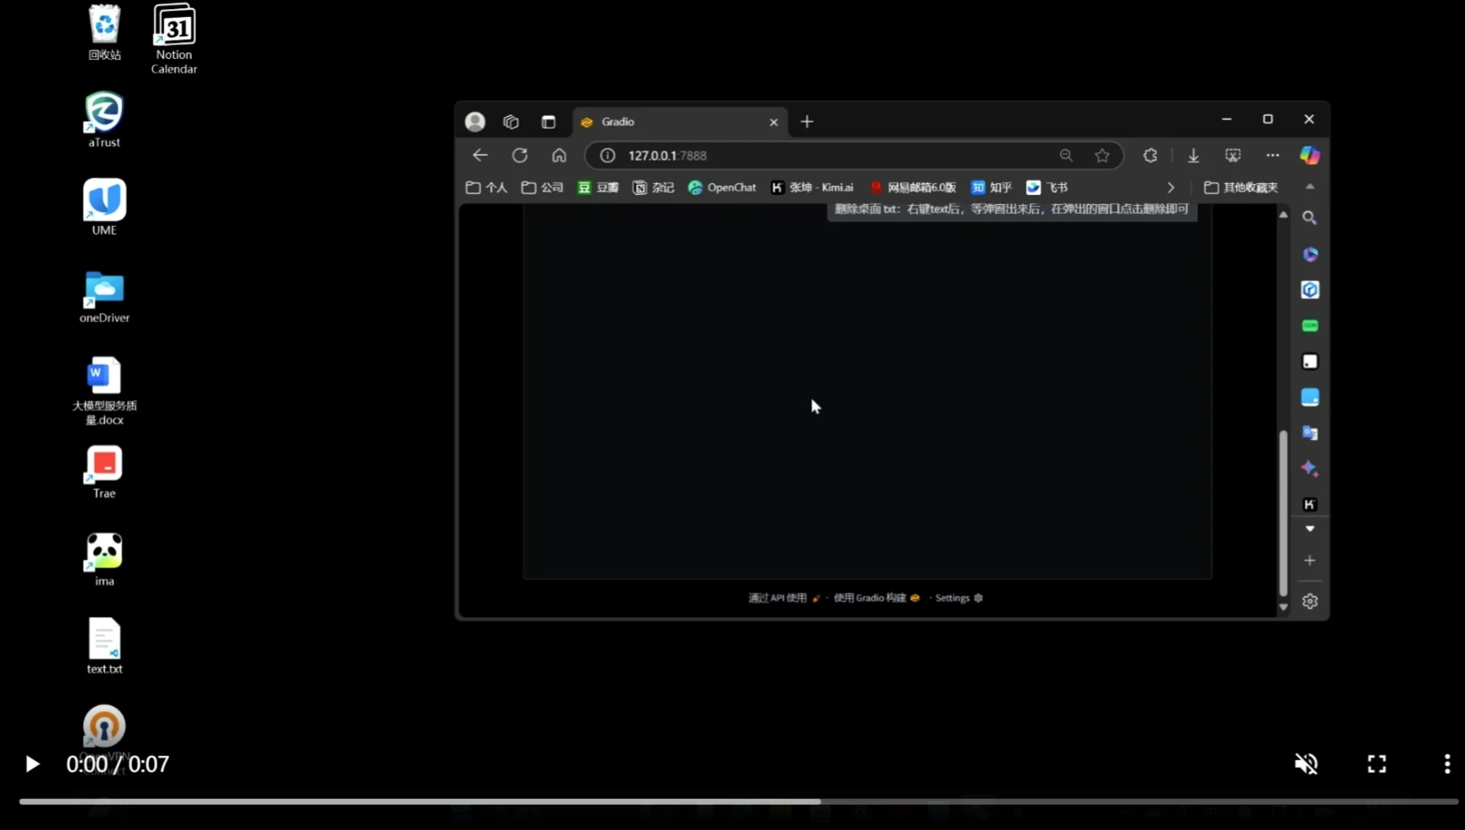The image size is (1465, 830).
Task: Open the 知乎 bookmark
Action: click(x=990, y=188)
